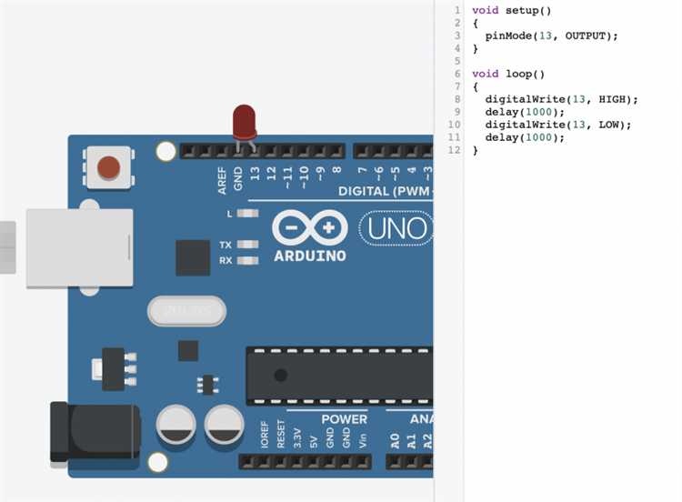682x502 pixels.
Task: Click 'digitalWrite(13, HIGH);' code line
Action: coord(562,99)
